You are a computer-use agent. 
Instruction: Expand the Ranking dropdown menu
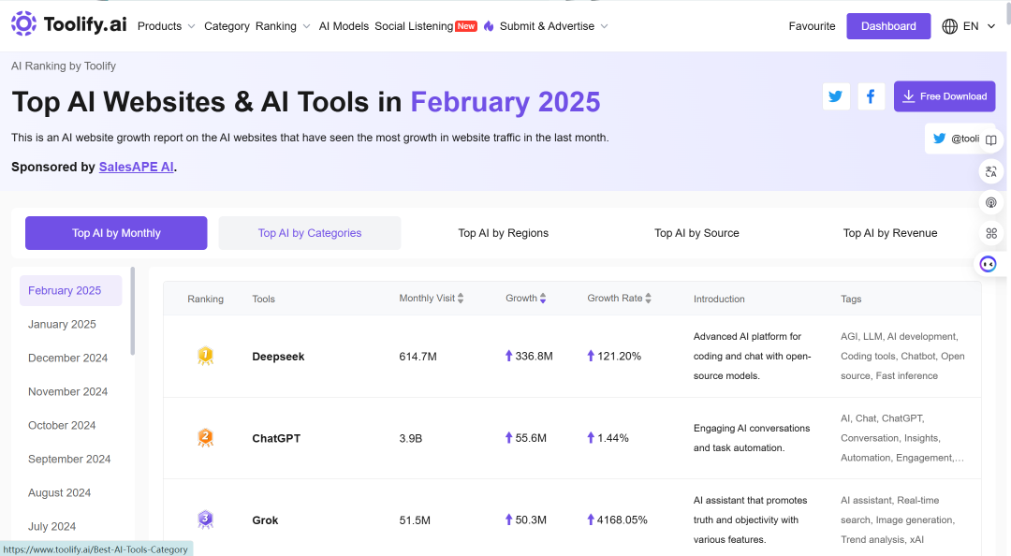point(283,26)
